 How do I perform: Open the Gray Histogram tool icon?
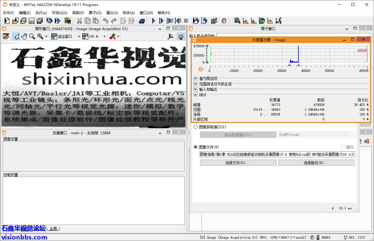[x=246, y=21]
